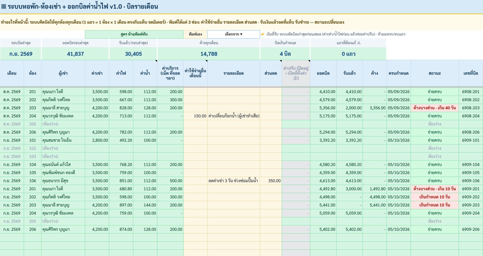The height and width of the screenshot is (256, 483).
Task: Click the outstanding amount 1,492.80
Action: click(375, 189)
